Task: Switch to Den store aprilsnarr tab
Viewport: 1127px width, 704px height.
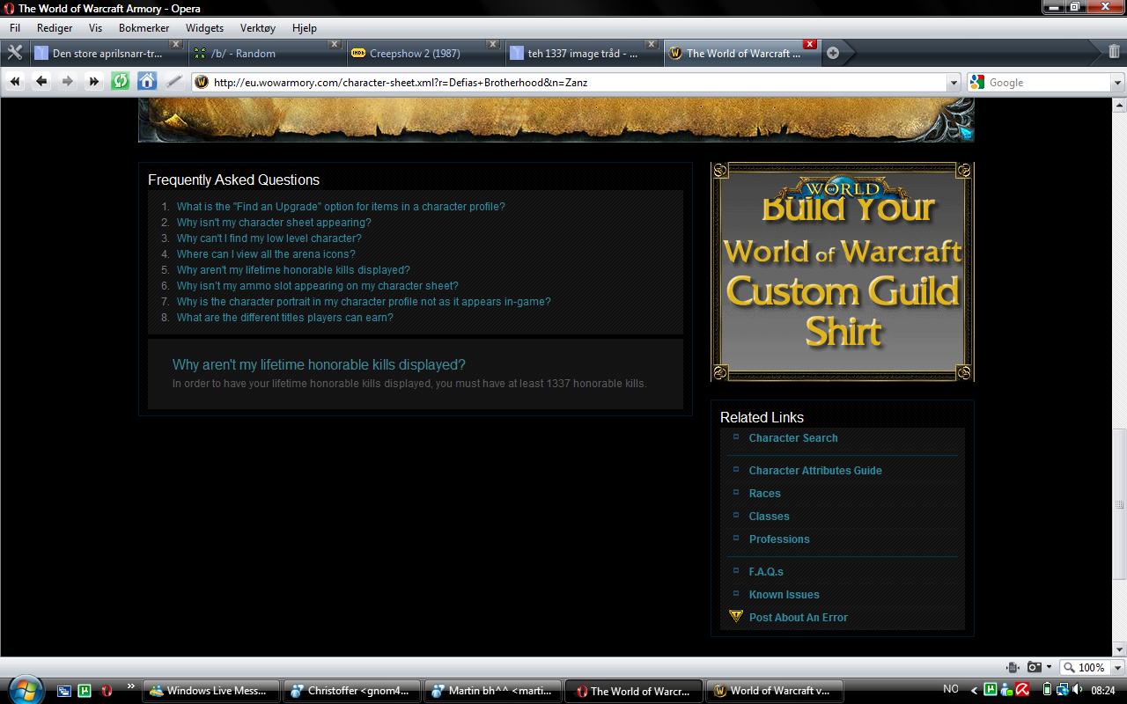Action: [x=107, y=53]
